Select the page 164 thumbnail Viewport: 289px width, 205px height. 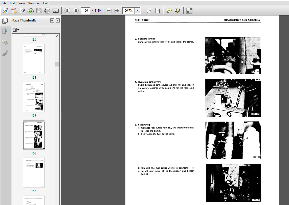(x=34, y=59)
